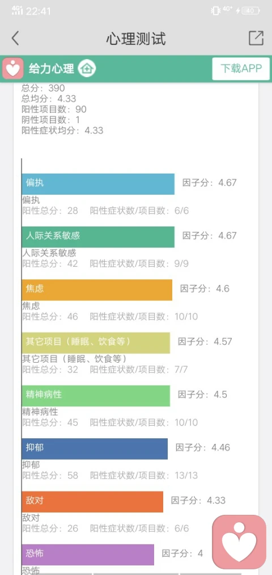This screenshot has height=575, width=272.
Task: Select the purple 恐怖 bar
Action: click(88, 555)
